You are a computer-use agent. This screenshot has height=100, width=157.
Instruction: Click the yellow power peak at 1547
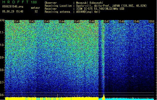[x=104, y=96]
